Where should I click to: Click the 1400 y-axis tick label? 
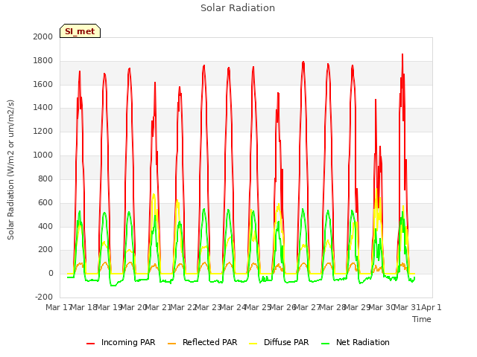click(43, 108)
